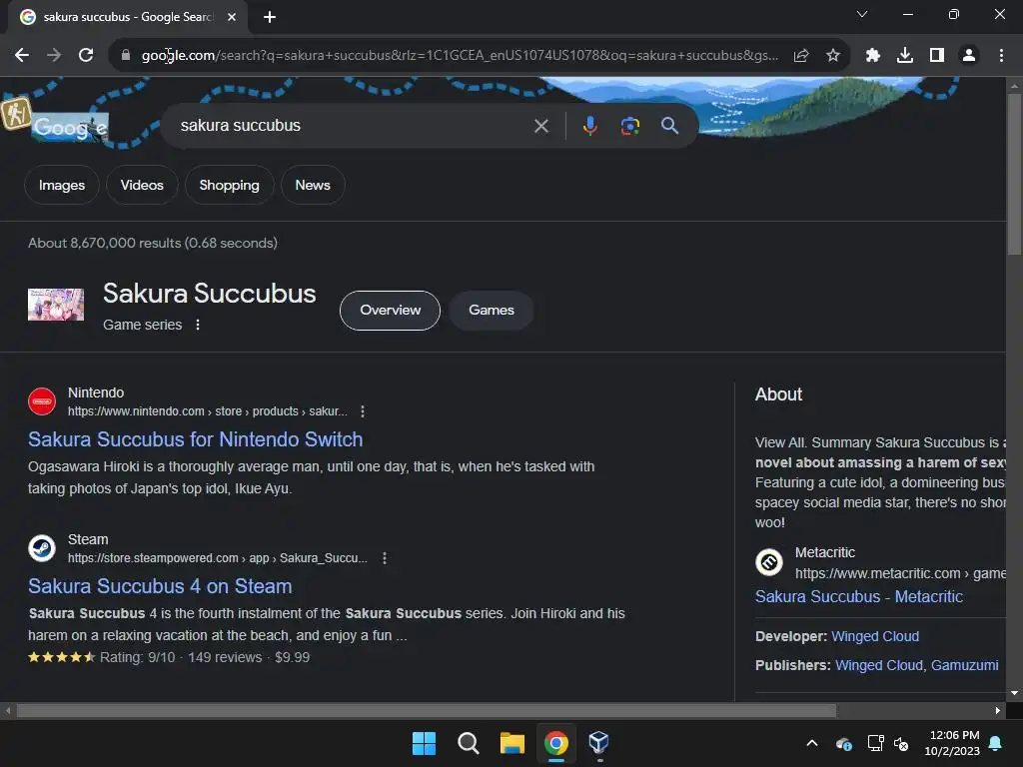The image size is (1023, 767).
Task: Open notifications bell icon
Action: 996,743
